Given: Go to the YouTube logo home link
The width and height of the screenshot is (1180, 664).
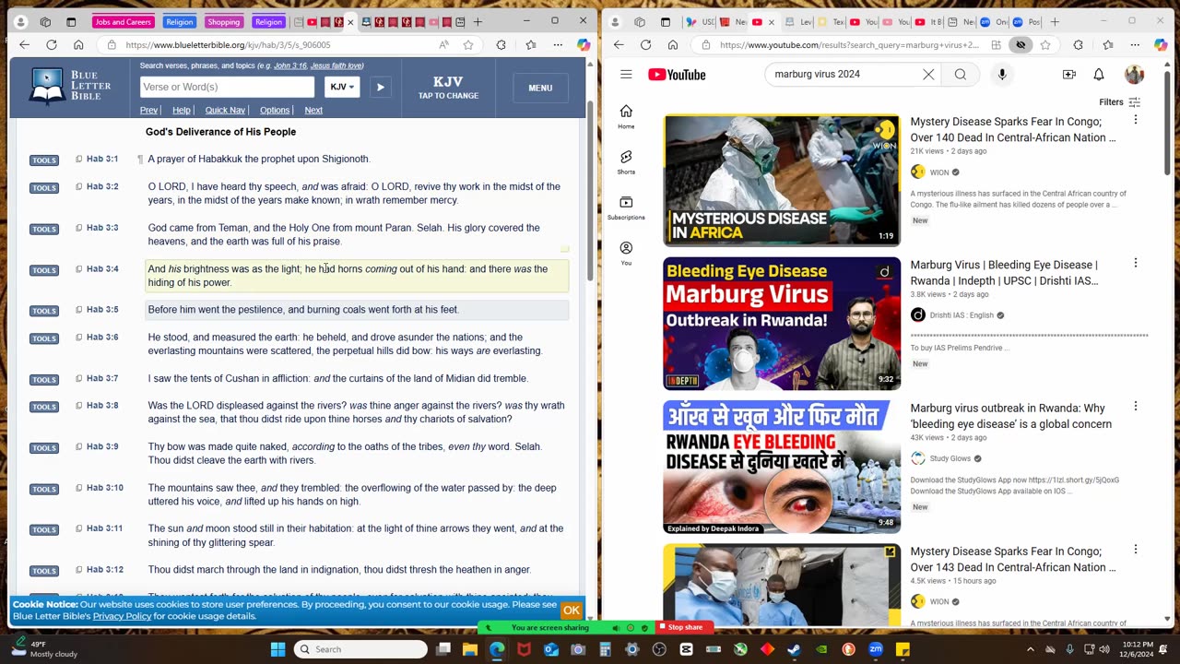Looking at the screenshot, I should tap(677, 75).
